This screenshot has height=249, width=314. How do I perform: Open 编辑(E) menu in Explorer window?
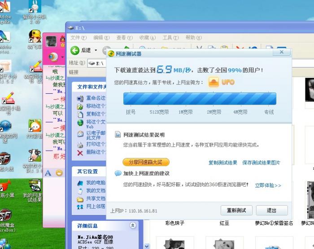click(x=101, y=38)
